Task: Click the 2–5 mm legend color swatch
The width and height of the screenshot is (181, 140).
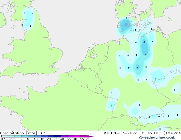Action: coord(25,136)
